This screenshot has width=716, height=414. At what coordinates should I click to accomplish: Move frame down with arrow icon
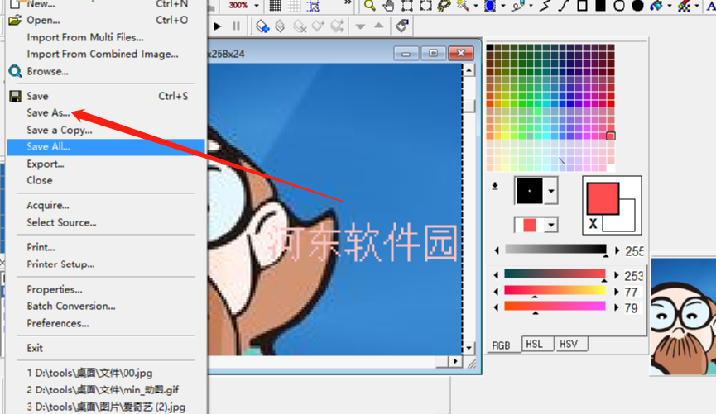pyautogui.click(x=360, y=26)
